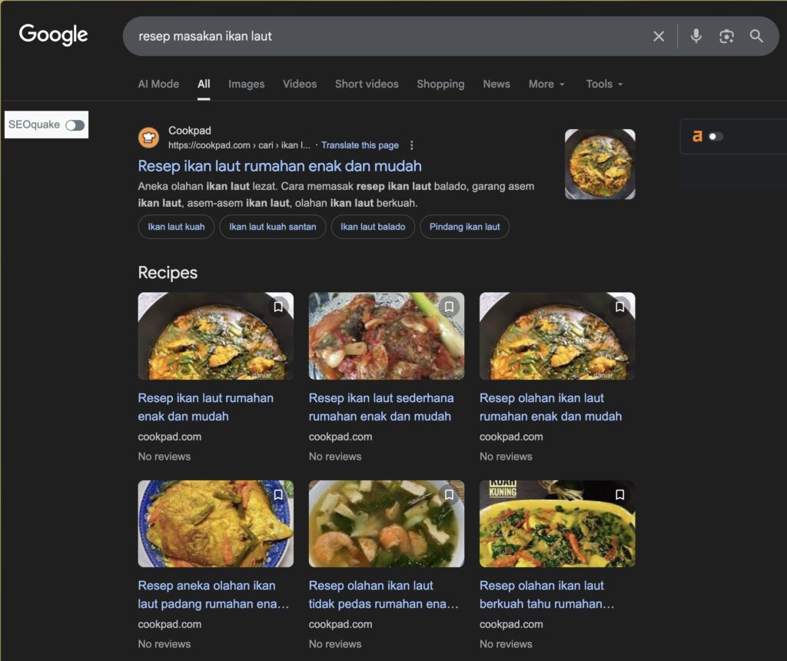Open recipe card link 'Resep ikan laut rumahan enak'

[x=206, y=407]
